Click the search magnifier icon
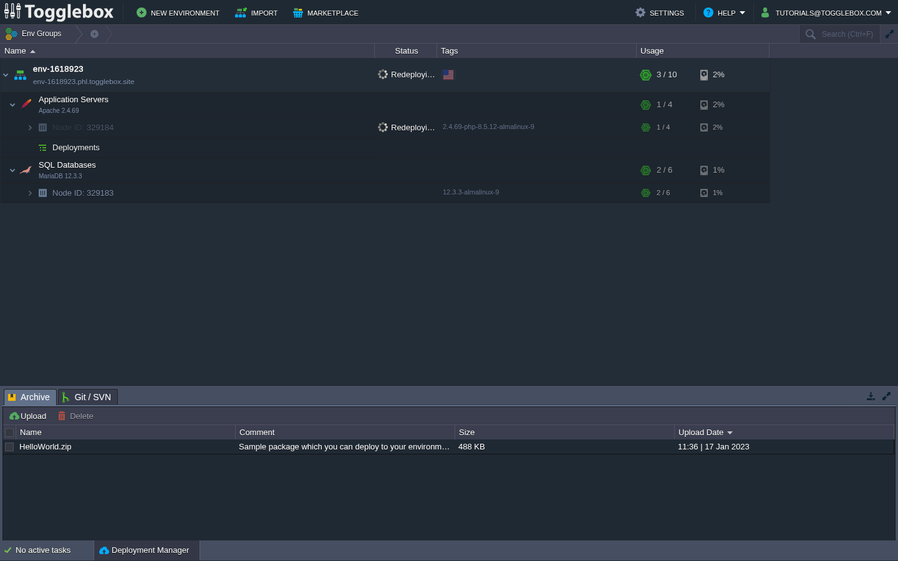The image size is (898, 561). click(x=810, y=34)
